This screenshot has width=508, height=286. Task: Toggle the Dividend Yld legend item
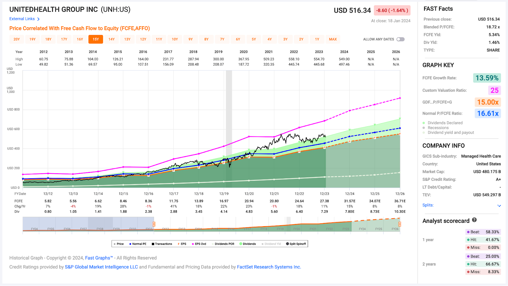271,244
